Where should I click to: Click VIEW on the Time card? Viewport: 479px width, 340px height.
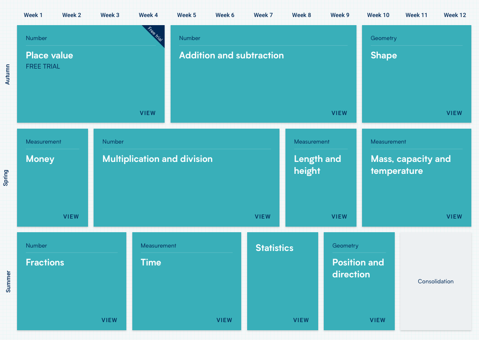(x=224, y=320)
